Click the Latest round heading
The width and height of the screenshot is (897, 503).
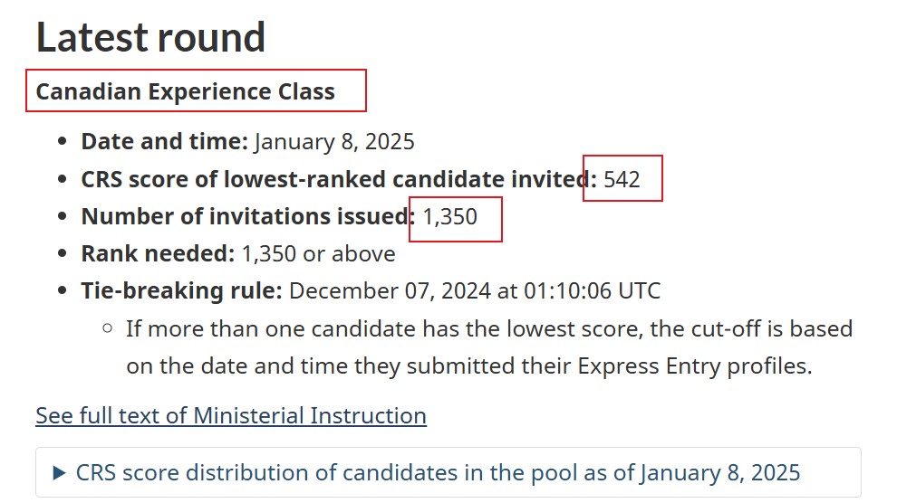point(150,38)
